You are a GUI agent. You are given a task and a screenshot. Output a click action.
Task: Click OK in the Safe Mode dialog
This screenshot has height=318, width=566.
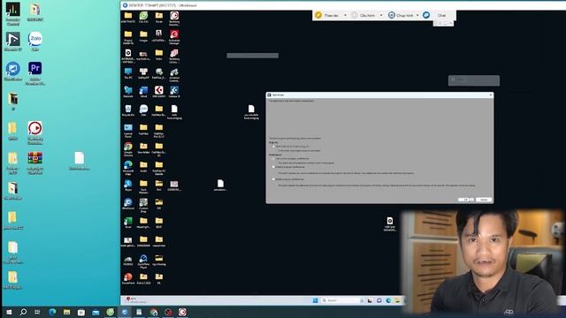pos(466,200)
